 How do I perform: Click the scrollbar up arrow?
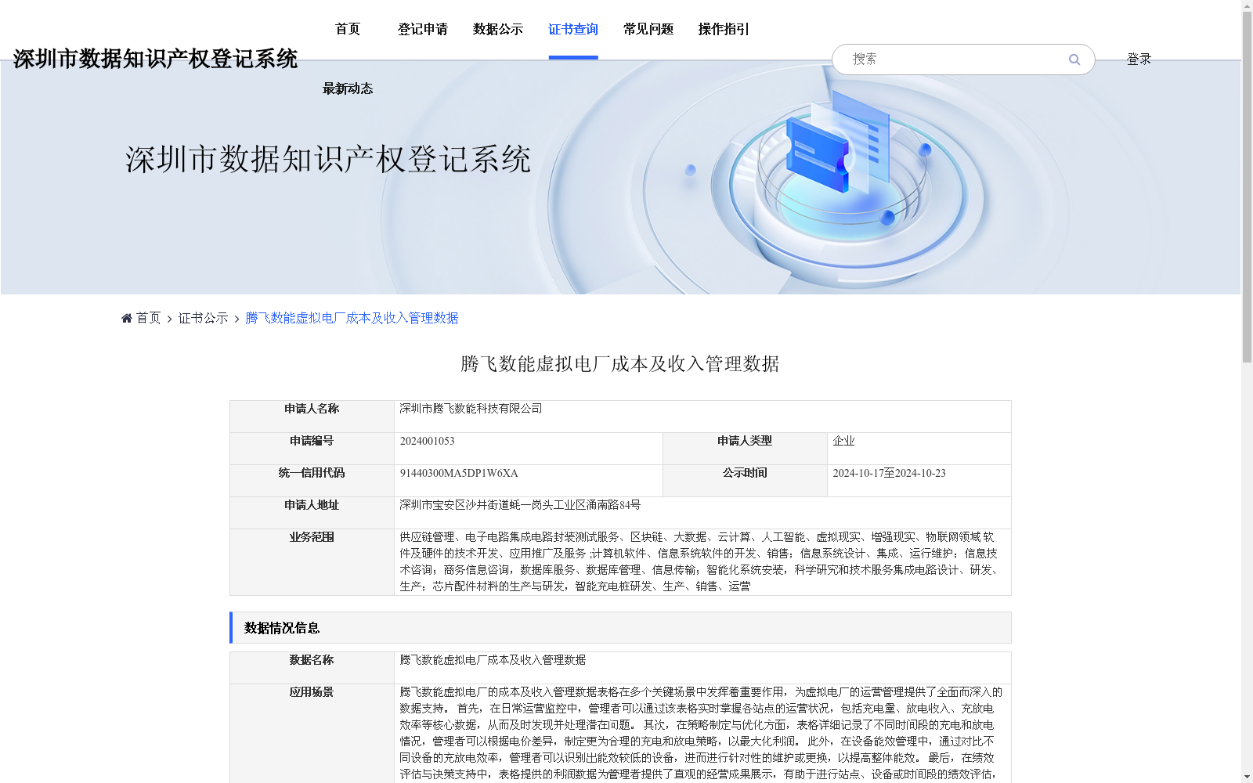(1247, 6)
